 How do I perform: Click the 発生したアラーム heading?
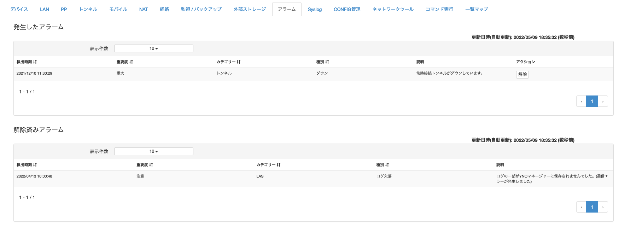click(x=39, y=27)
